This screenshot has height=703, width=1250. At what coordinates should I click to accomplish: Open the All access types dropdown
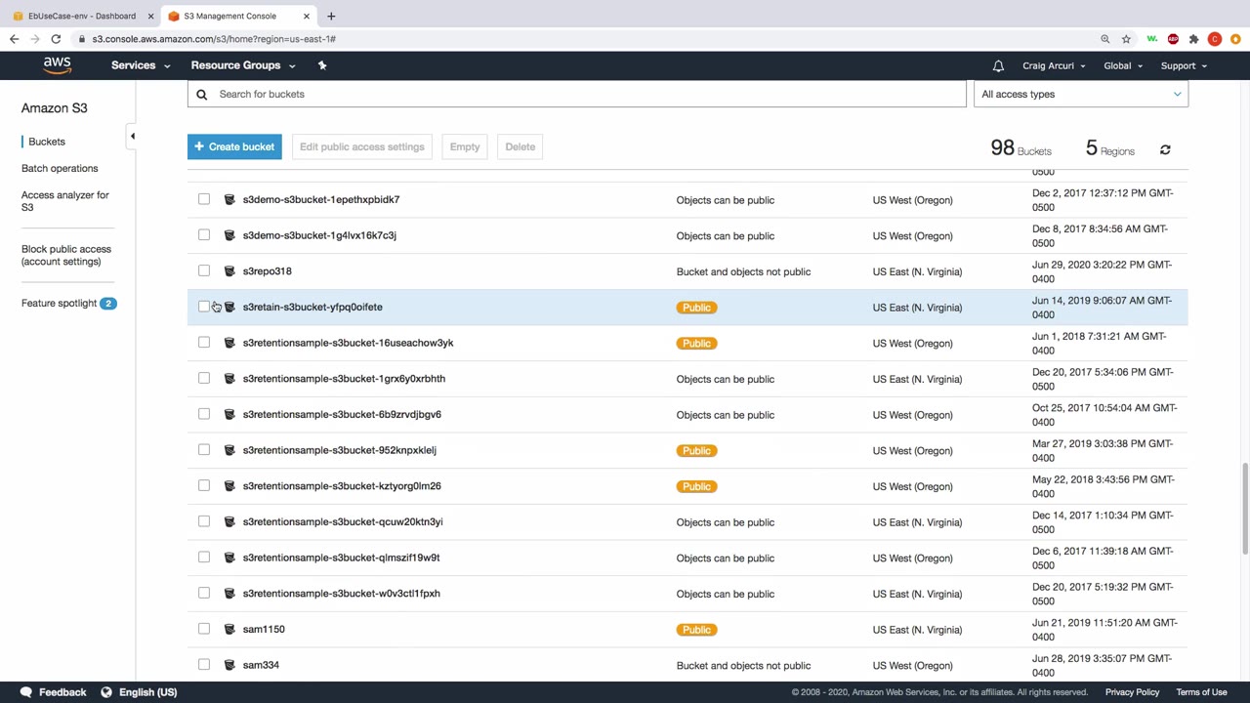1081,94
